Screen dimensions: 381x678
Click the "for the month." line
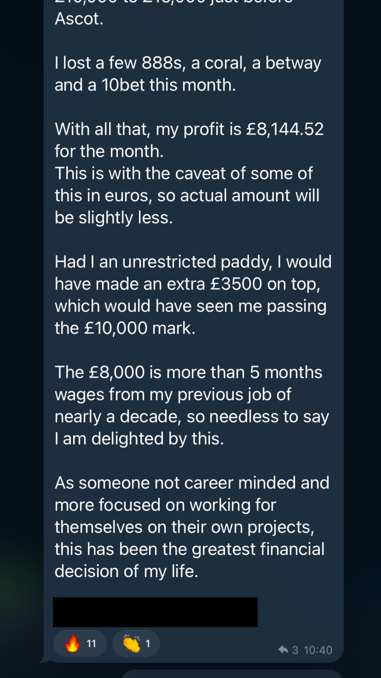point(109,151)
